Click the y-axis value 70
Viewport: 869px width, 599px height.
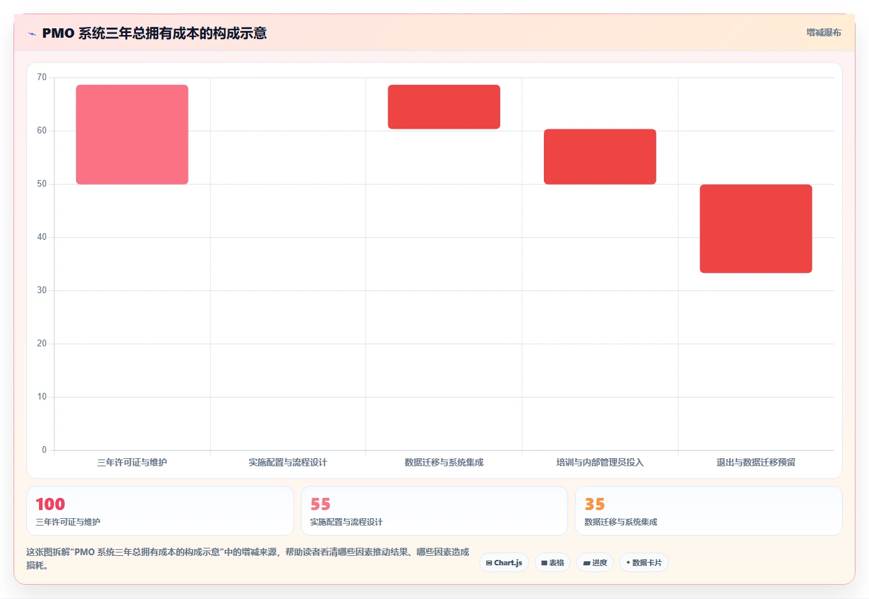pyautogui.click(x=42, y=77)
